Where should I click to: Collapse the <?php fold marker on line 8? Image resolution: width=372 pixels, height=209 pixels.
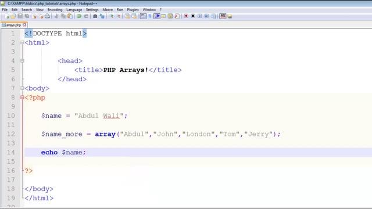[22, 98]
